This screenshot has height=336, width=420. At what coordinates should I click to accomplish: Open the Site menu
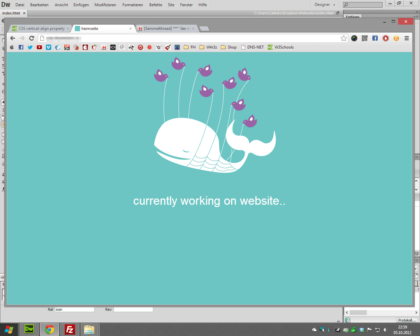(x=171, y=5)
